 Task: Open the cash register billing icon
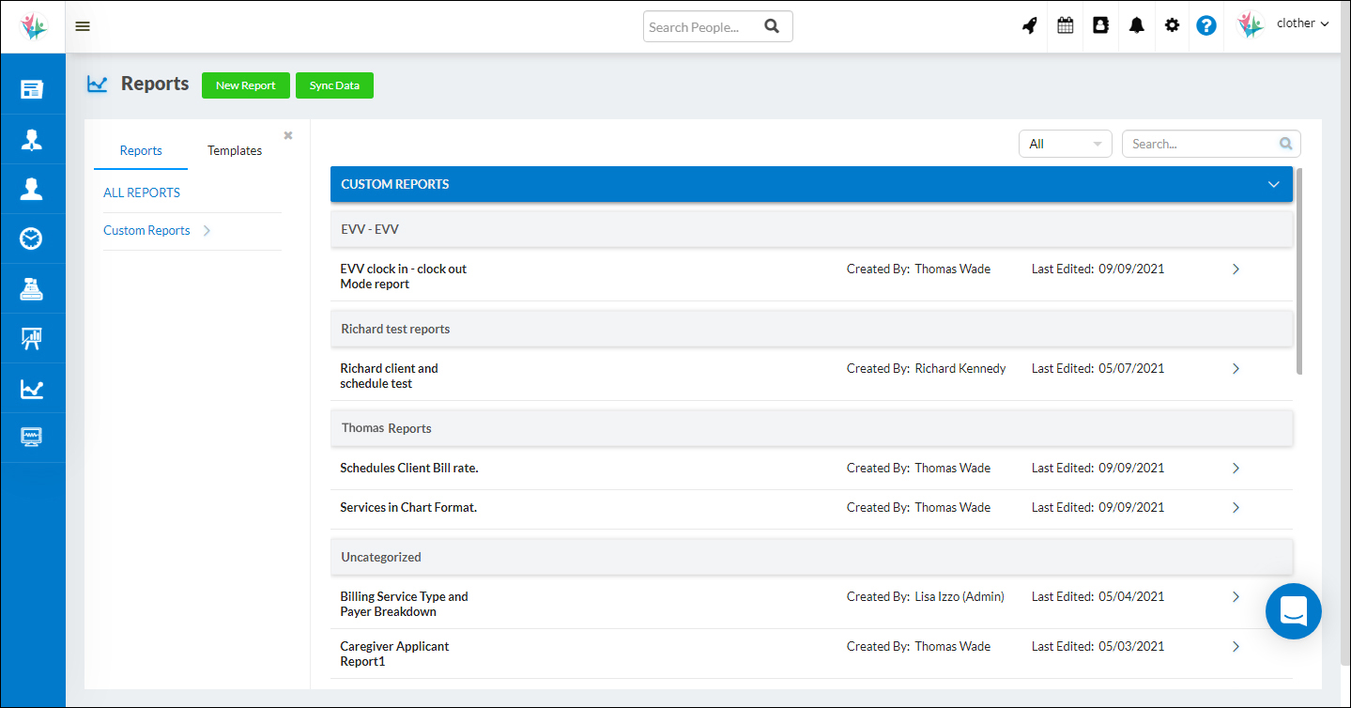pos(33,288)
